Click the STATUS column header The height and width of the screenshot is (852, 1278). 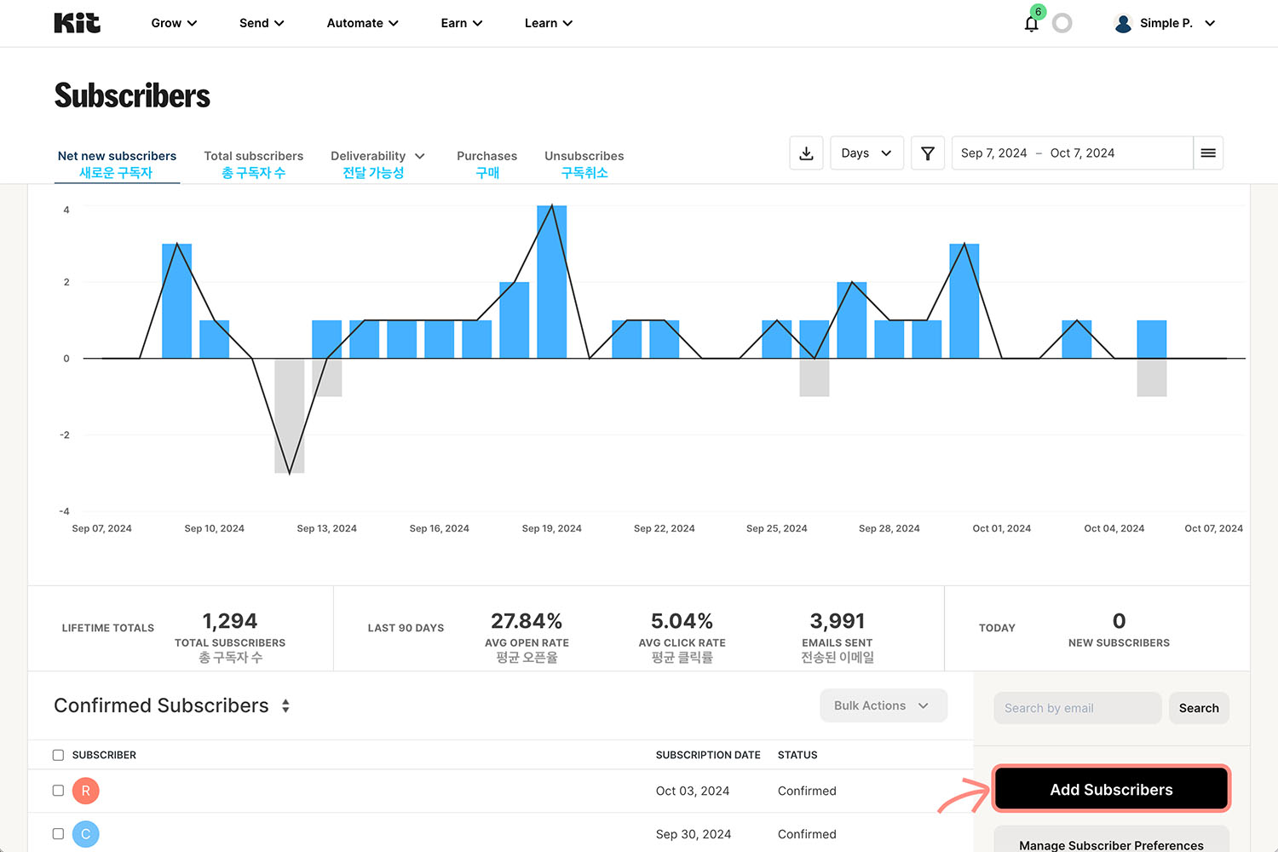[797, 755]
